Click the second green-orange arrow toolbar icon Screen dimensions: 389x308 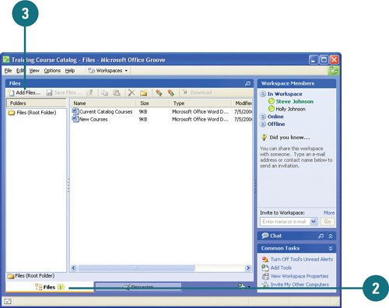click(171, 93)
